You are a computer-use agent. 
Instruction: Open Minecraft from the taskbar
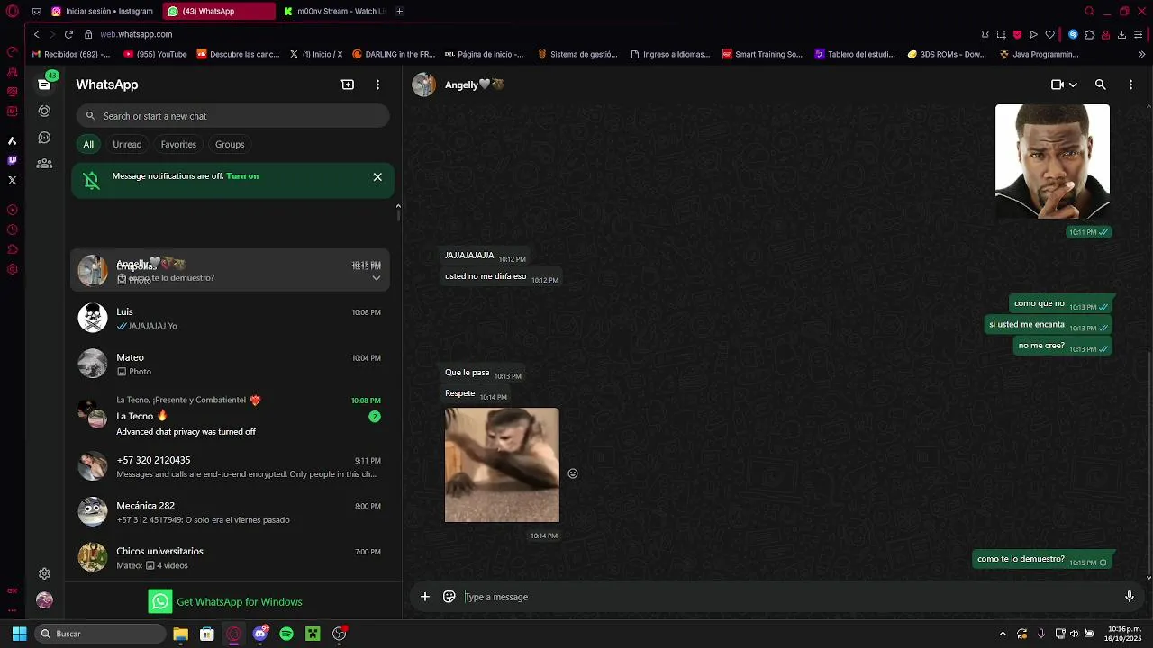click(x=313, y=634)
